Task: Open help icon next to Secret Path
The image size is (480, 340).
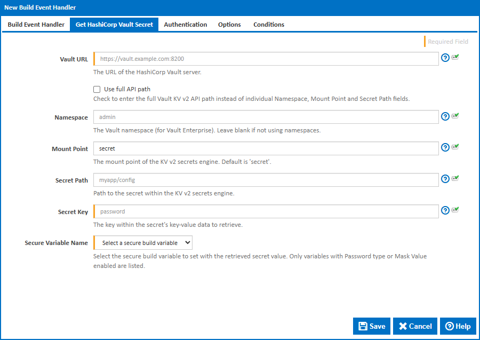Action: [x=445, y=179]
